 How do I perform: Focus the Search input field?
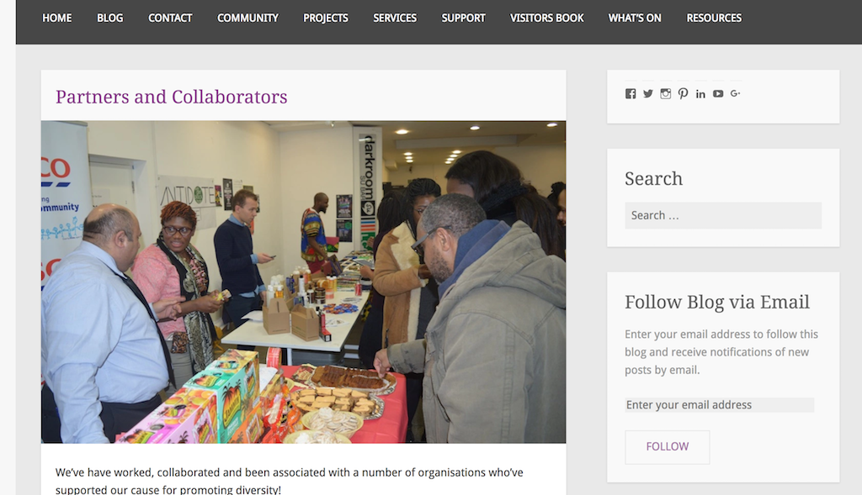[723, 216]
